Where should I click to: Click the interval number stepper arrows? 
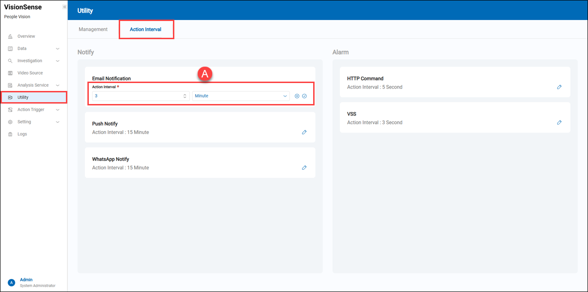(x=185, y=96)
